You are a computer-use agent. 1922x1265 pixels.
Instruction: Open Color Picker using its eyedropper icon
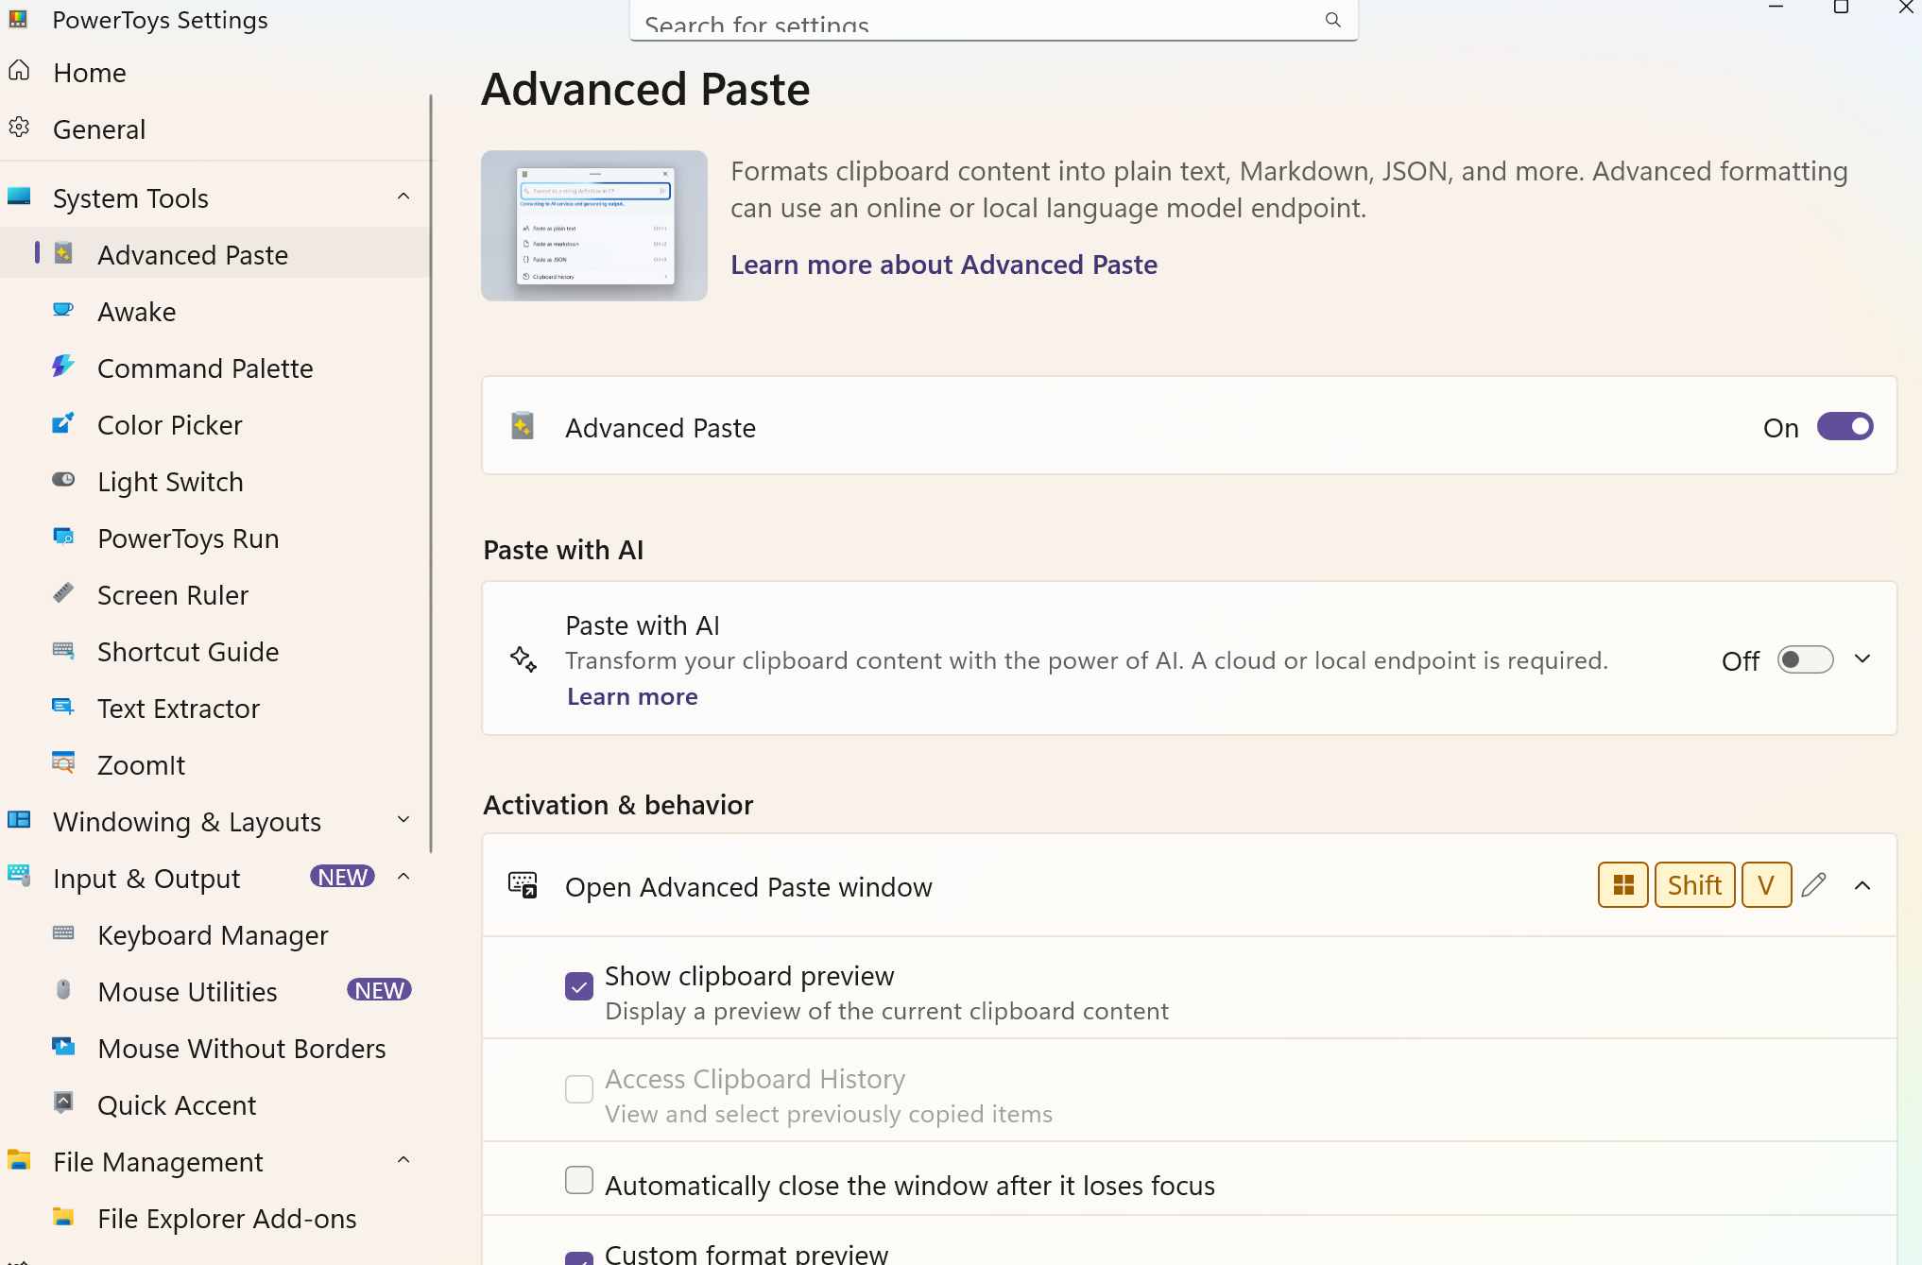[63, 424]
